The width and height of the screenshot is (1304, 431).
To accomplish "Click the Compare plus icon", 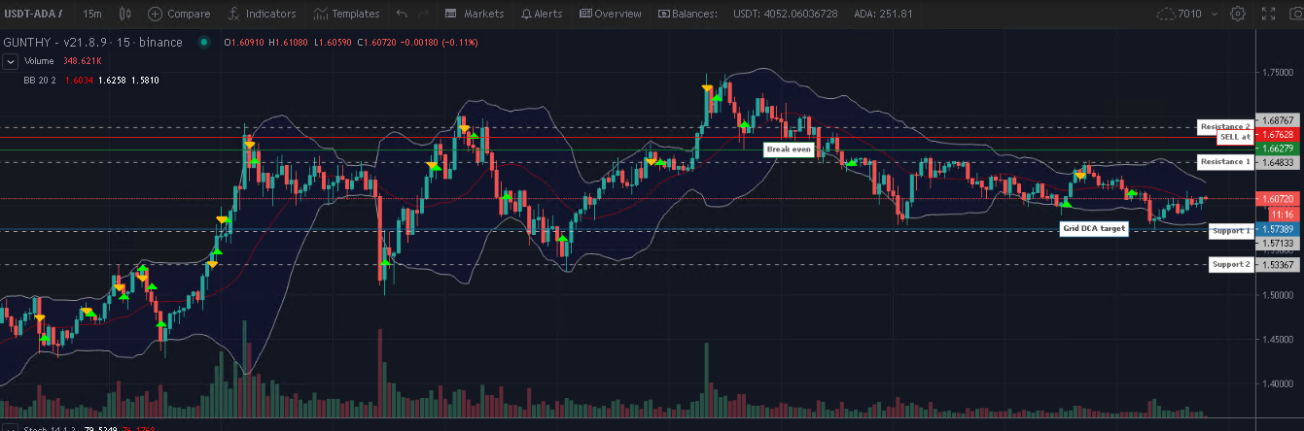I will pos(156,15).
